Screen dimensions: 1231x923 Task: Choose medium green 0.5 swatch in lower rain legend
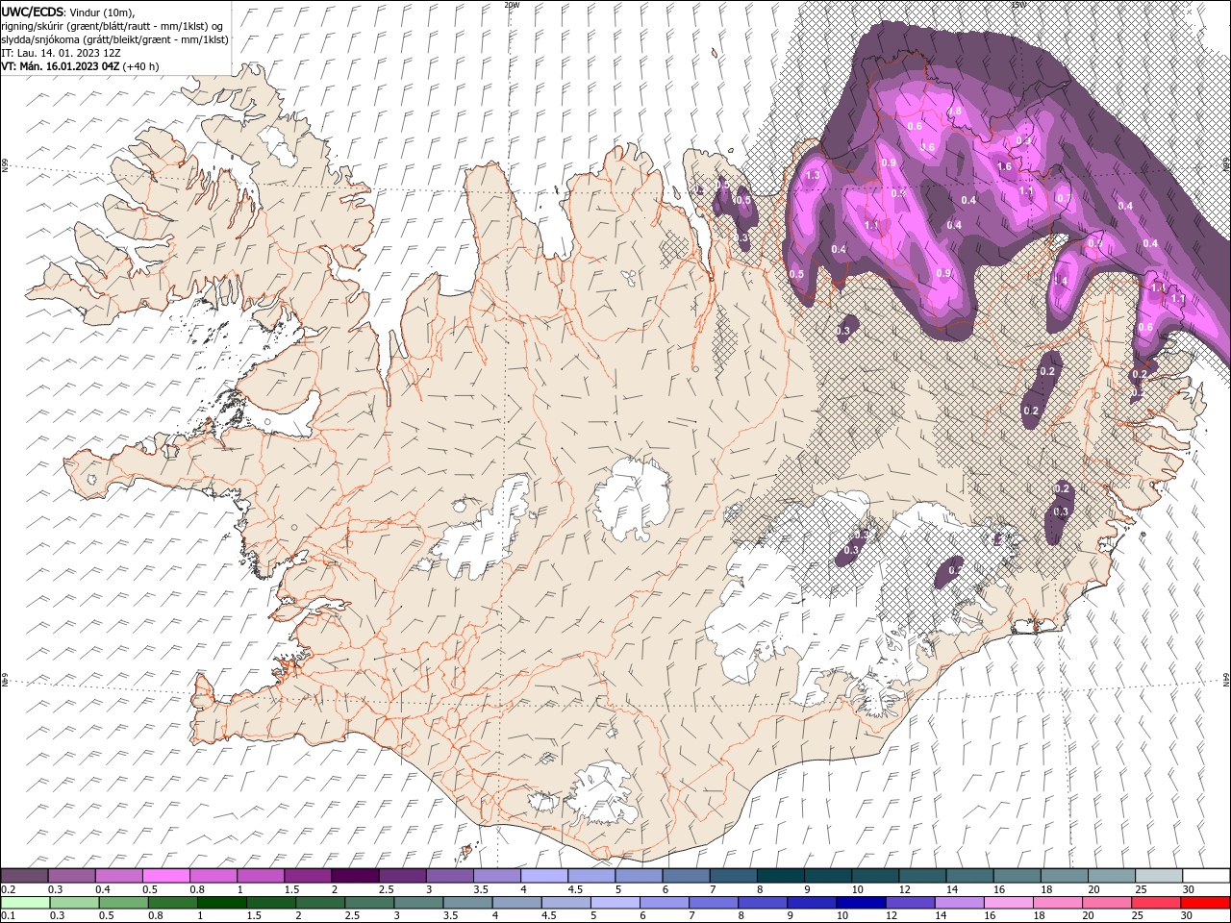point(123,902)
